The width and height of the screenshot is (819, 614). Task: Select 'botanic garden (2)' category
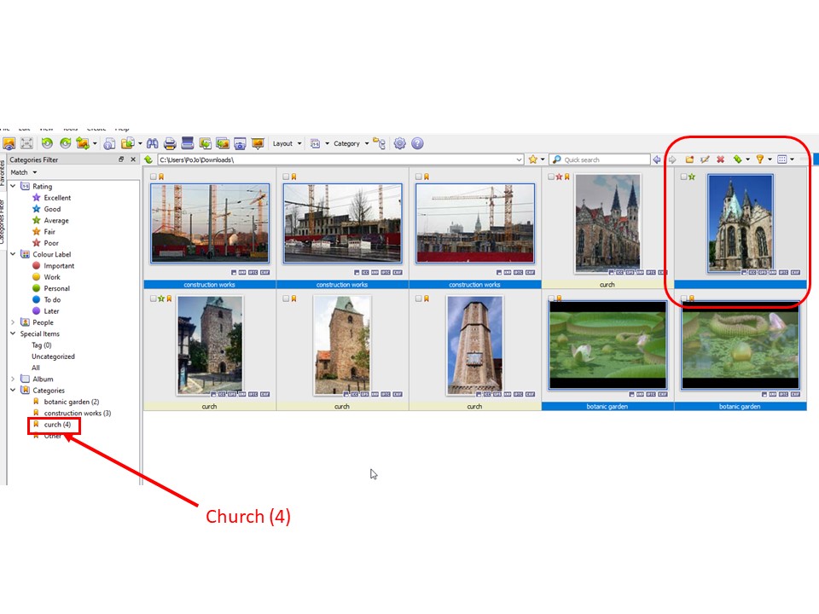tap(72, 402)
